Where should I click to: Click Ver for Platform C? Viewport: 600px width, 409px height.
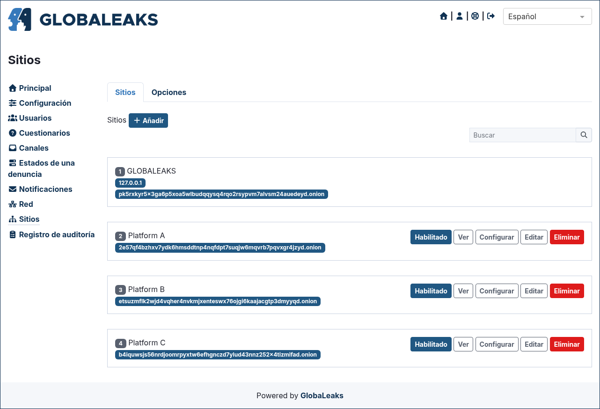(463, 344)
